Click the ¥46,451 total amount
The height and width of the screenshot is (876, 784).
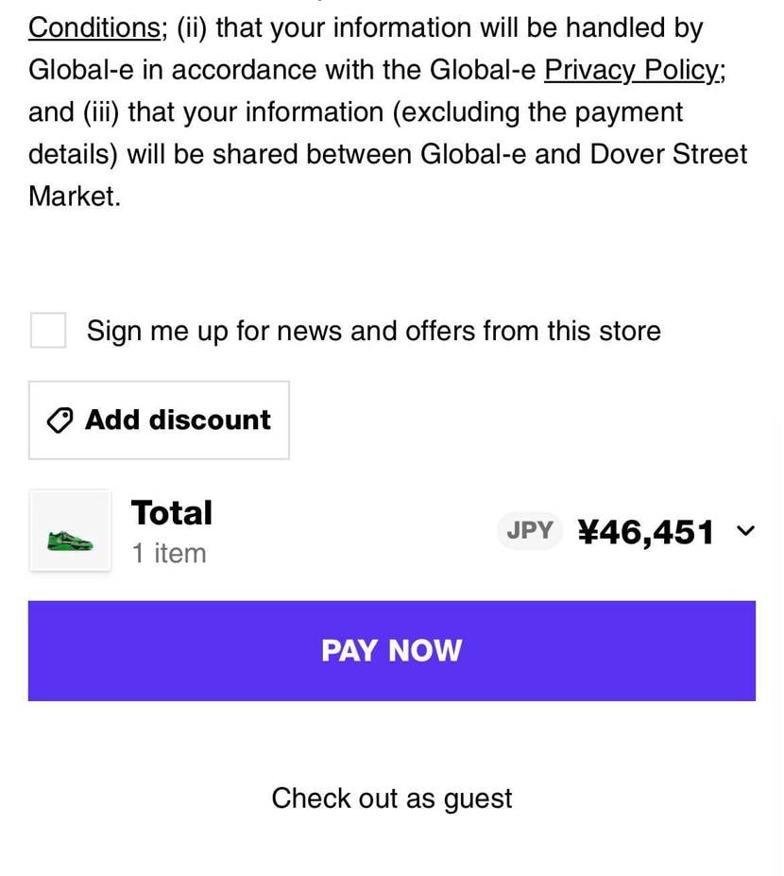tap(645, 532)
